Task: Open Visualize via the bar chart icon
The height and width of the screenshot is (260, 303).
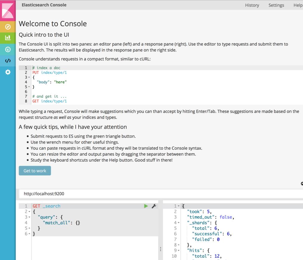Action: pos(8,38)
